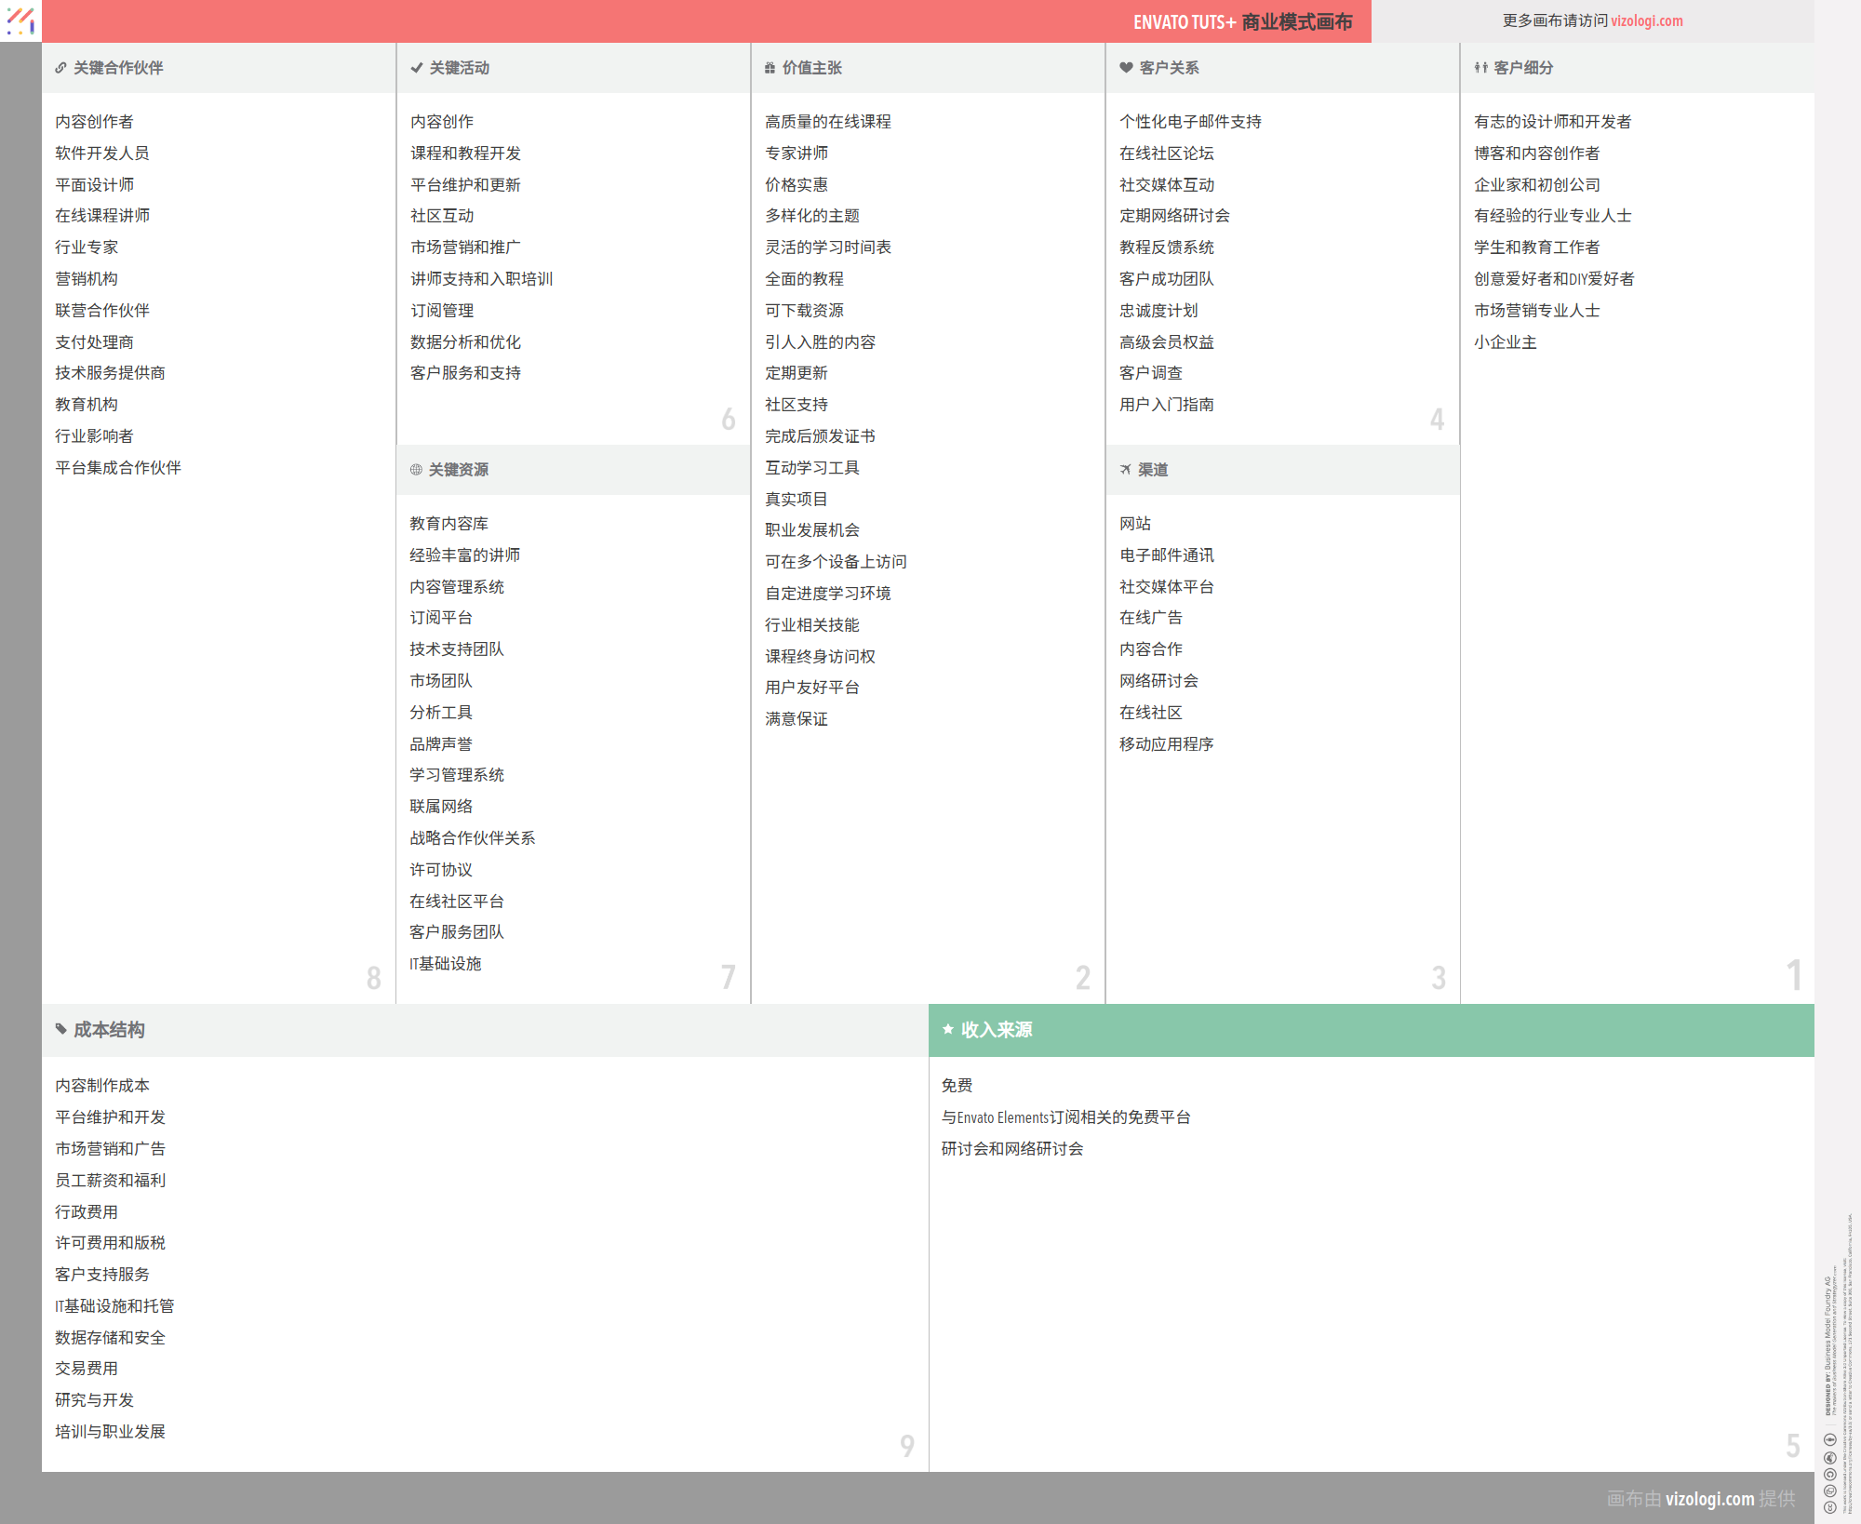
Task: Click 个性化电子邮件支持 in customer relationships
Action: click(x=1190, y=122)
